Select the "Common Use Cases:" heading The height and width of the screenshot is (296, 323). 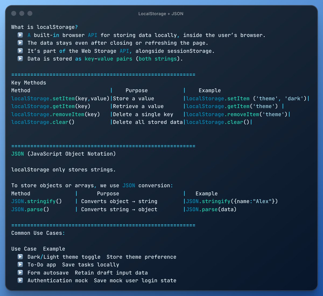point(38,233)
